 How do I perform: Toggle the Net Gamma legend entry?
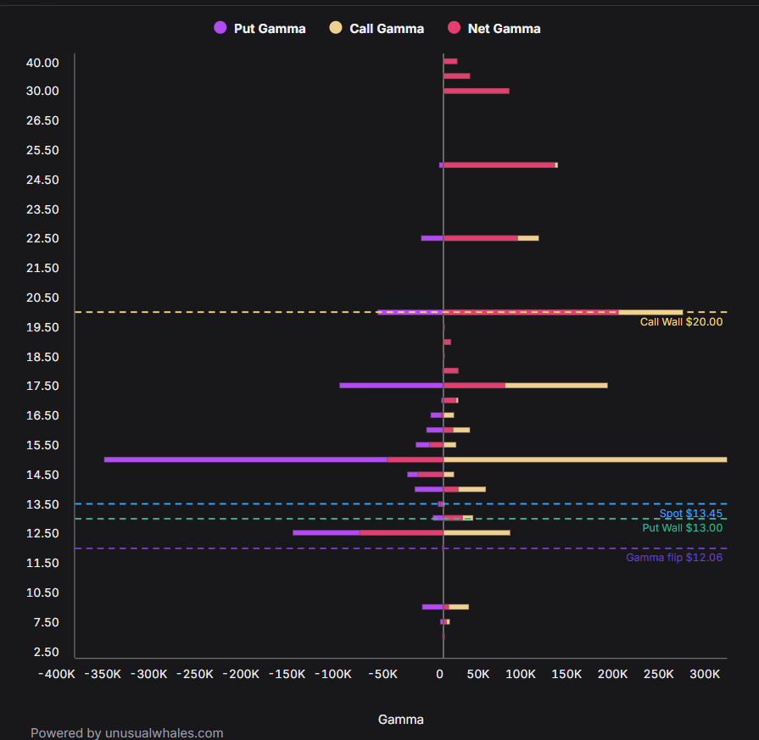(x=494, y=29)
